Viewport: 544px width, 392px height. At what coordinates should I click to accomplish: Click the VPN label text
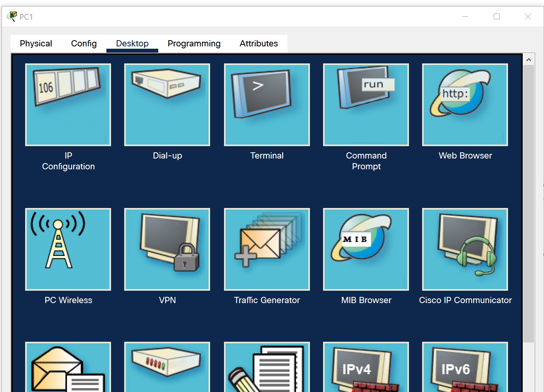pos(168,300)
